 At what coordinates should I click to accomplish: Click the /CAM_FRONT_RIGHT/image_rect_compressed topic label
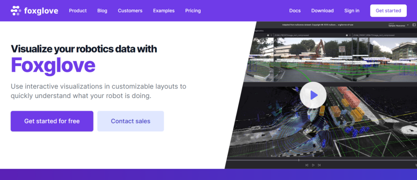[x=374, y=35]
